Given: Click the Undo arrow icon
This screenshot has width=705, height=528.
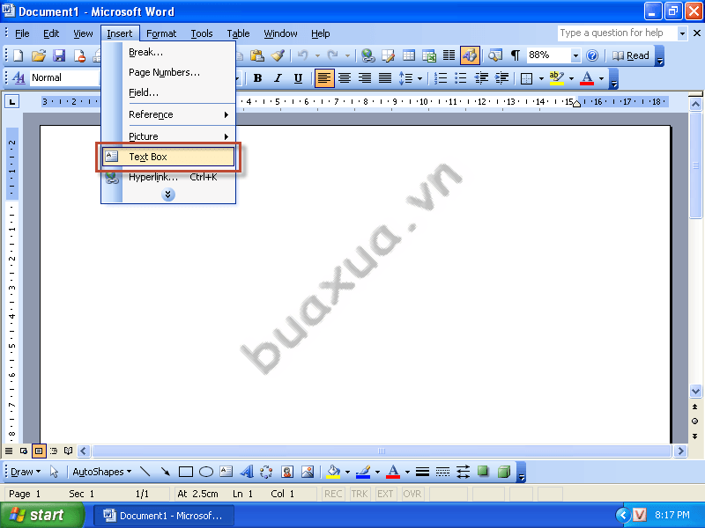Looking at the screenshot, I should pyautogui.click(x=302, y=55).
